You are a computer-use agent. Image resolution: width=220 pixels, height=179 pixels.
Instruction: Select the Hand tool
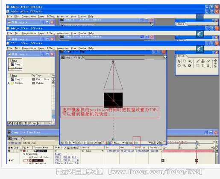(x=179, y=66)
